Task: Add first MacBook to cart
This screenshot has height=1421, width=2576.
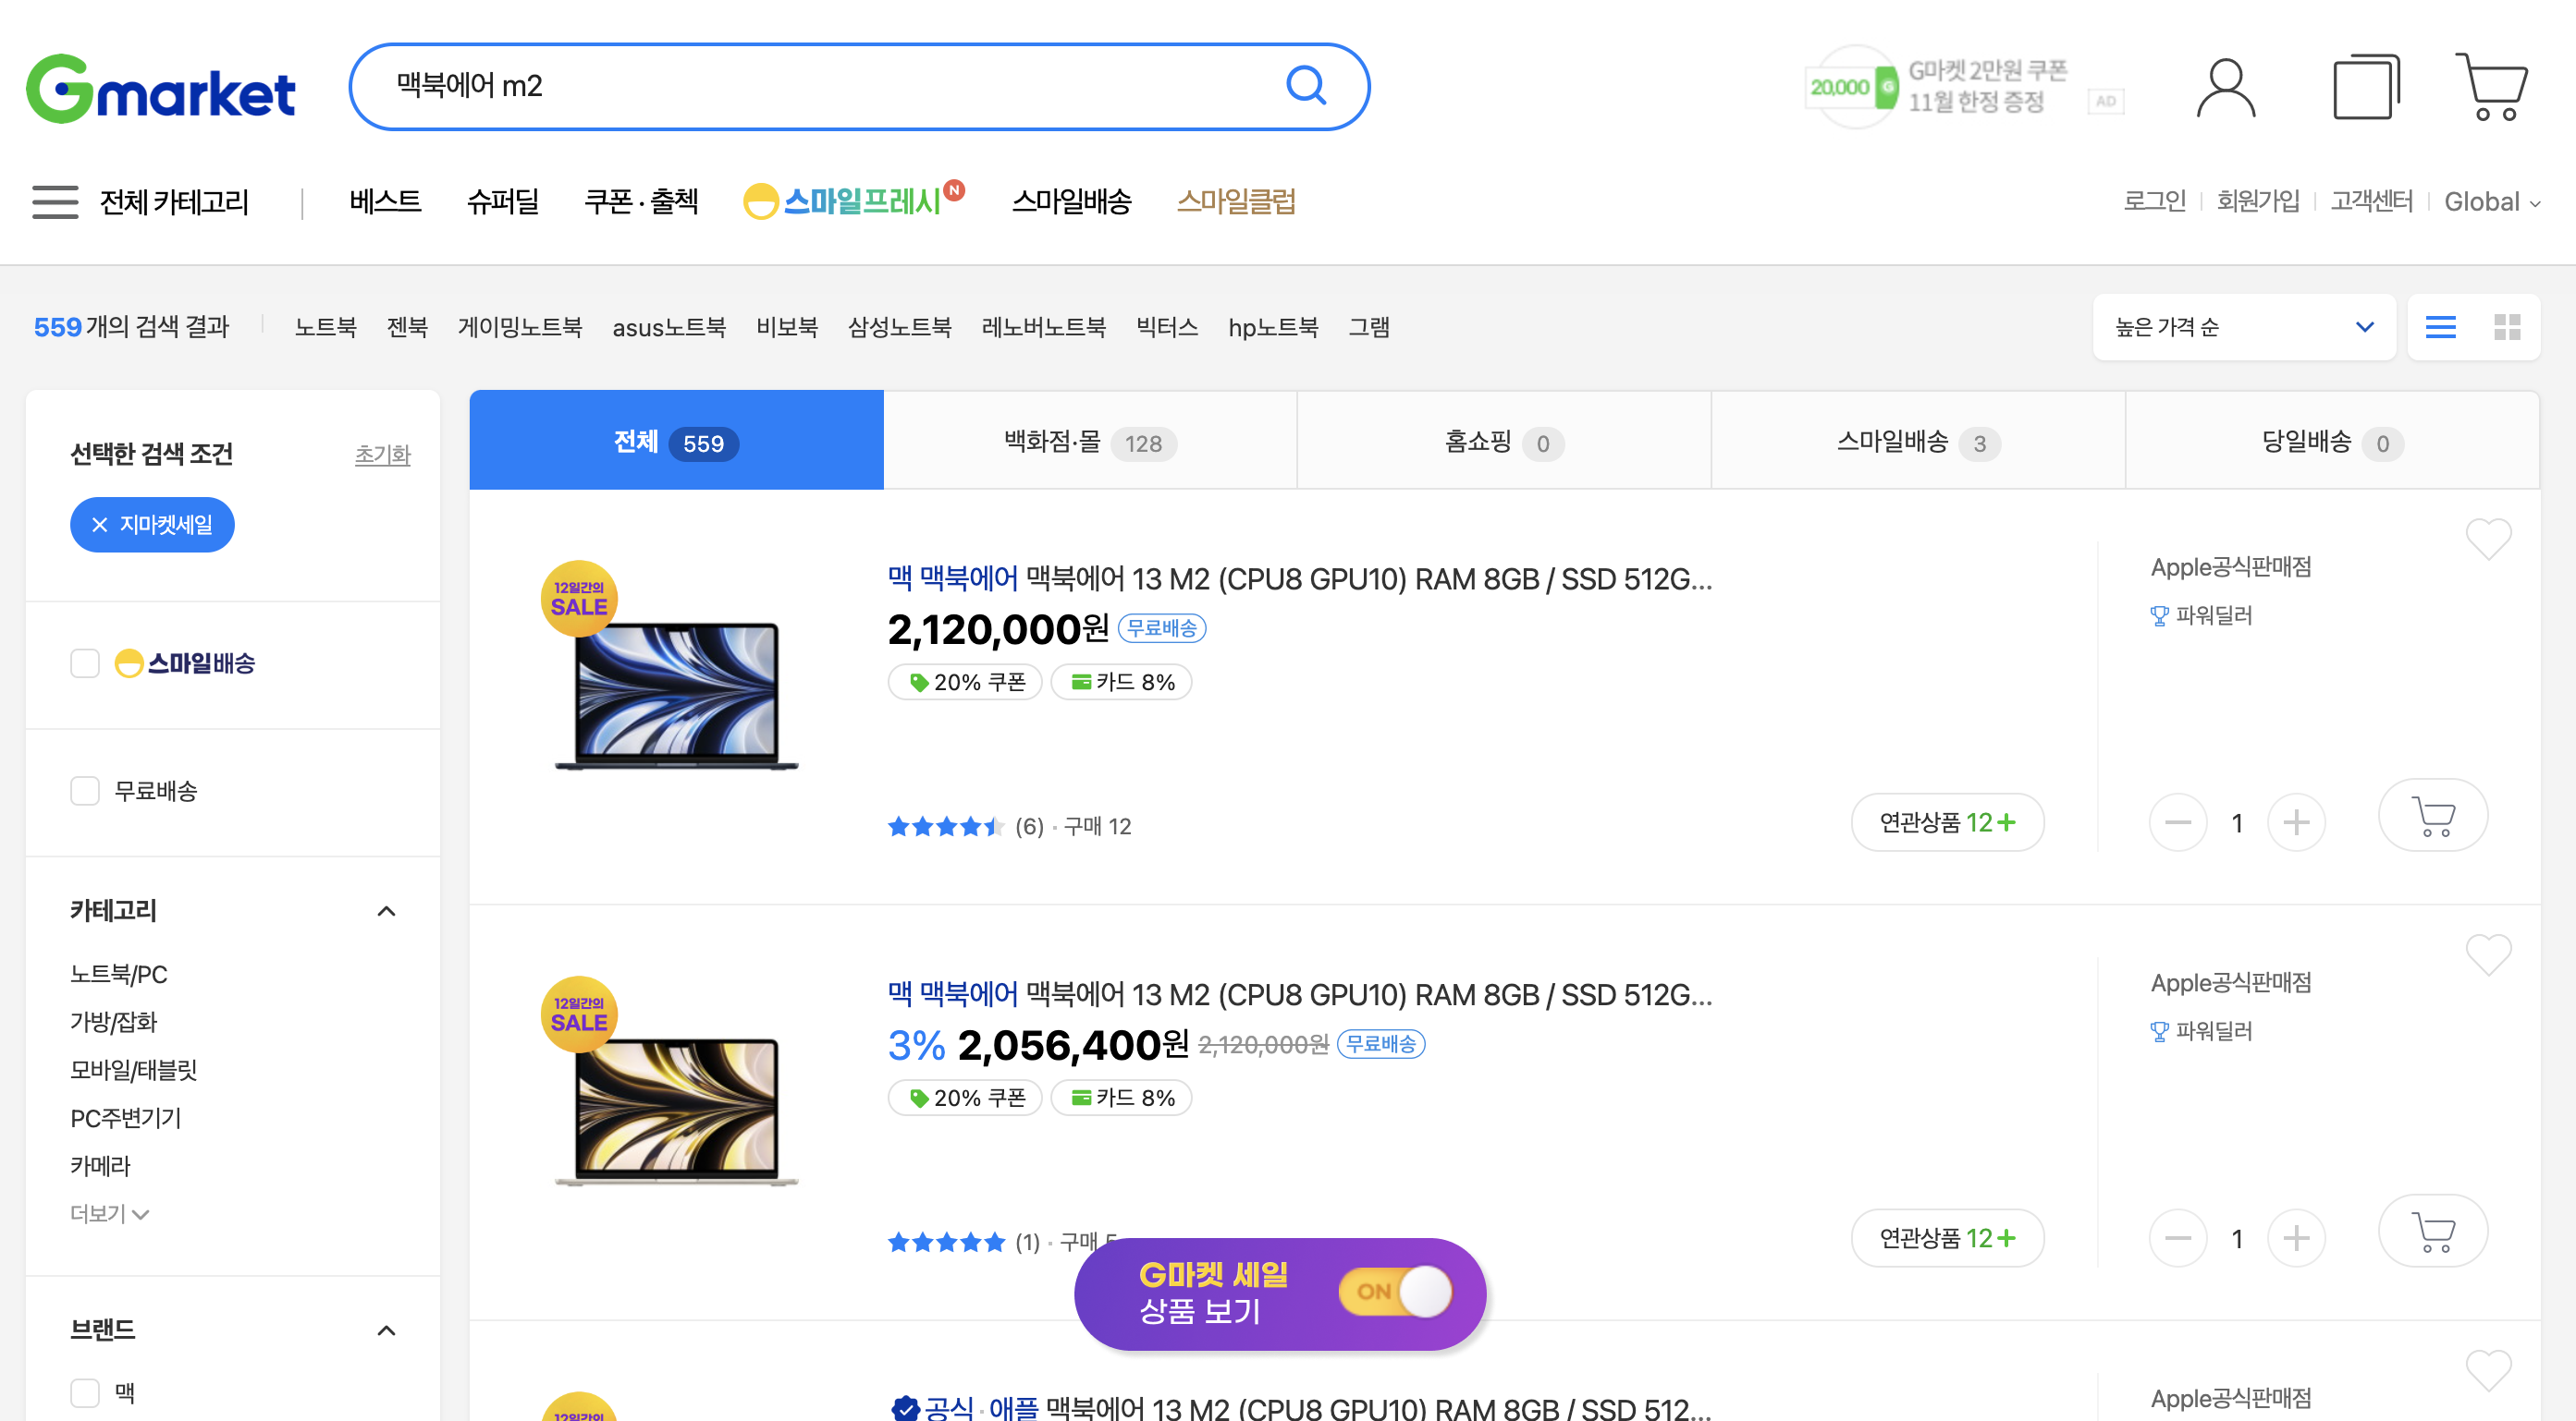Action: click(x=2432, y=817)
